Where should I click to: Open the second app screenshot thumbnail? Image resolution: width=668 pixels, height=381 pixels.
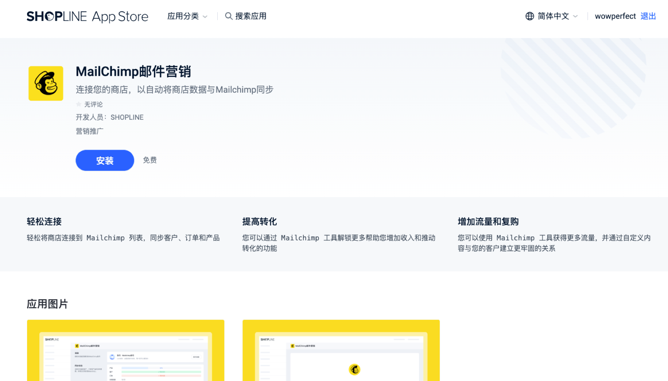coord(341,350)
